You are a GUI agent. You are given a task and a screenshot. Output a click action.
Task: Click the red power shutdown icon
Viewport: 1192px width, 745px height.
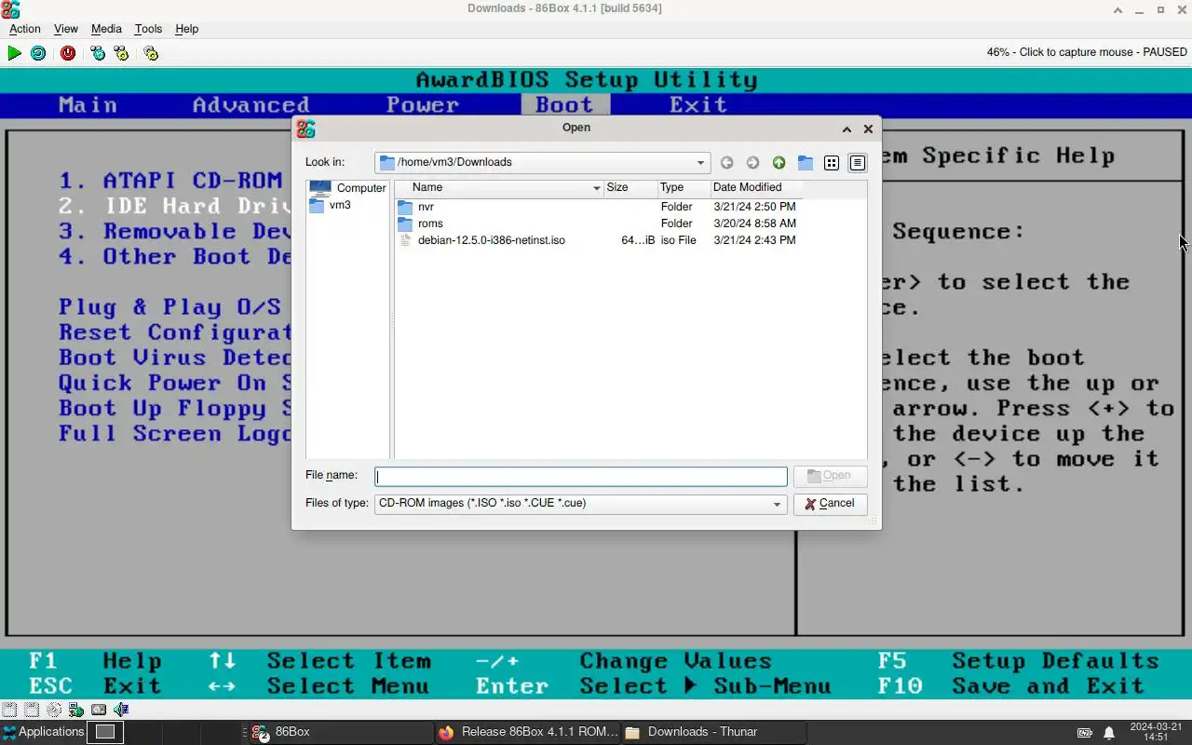point(68,53)
